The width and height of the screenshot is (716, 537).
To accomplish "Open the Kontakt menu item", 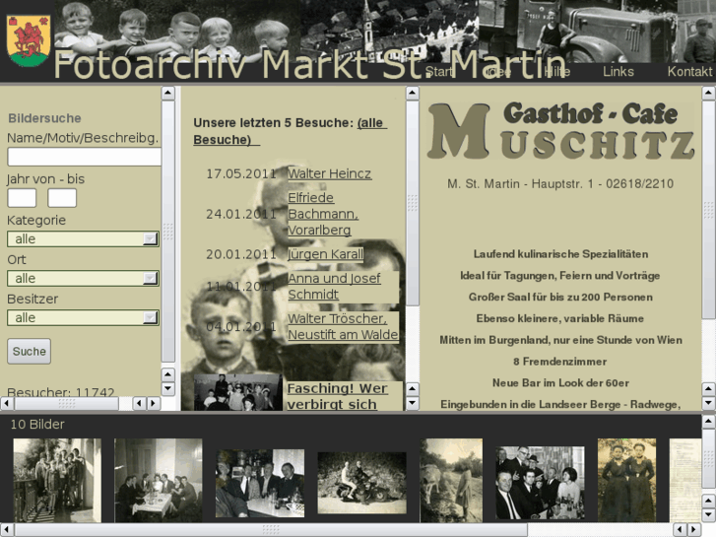I will [689, 72].
